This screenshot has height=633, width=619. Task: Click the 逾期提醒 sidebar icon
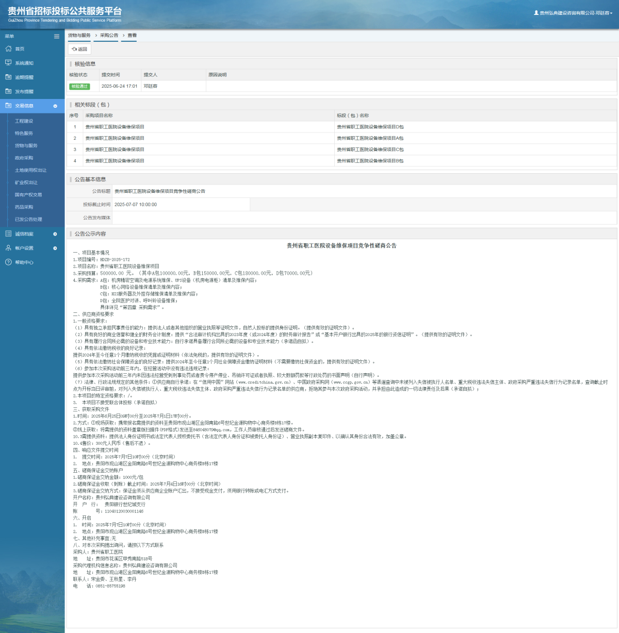(8, 77)
